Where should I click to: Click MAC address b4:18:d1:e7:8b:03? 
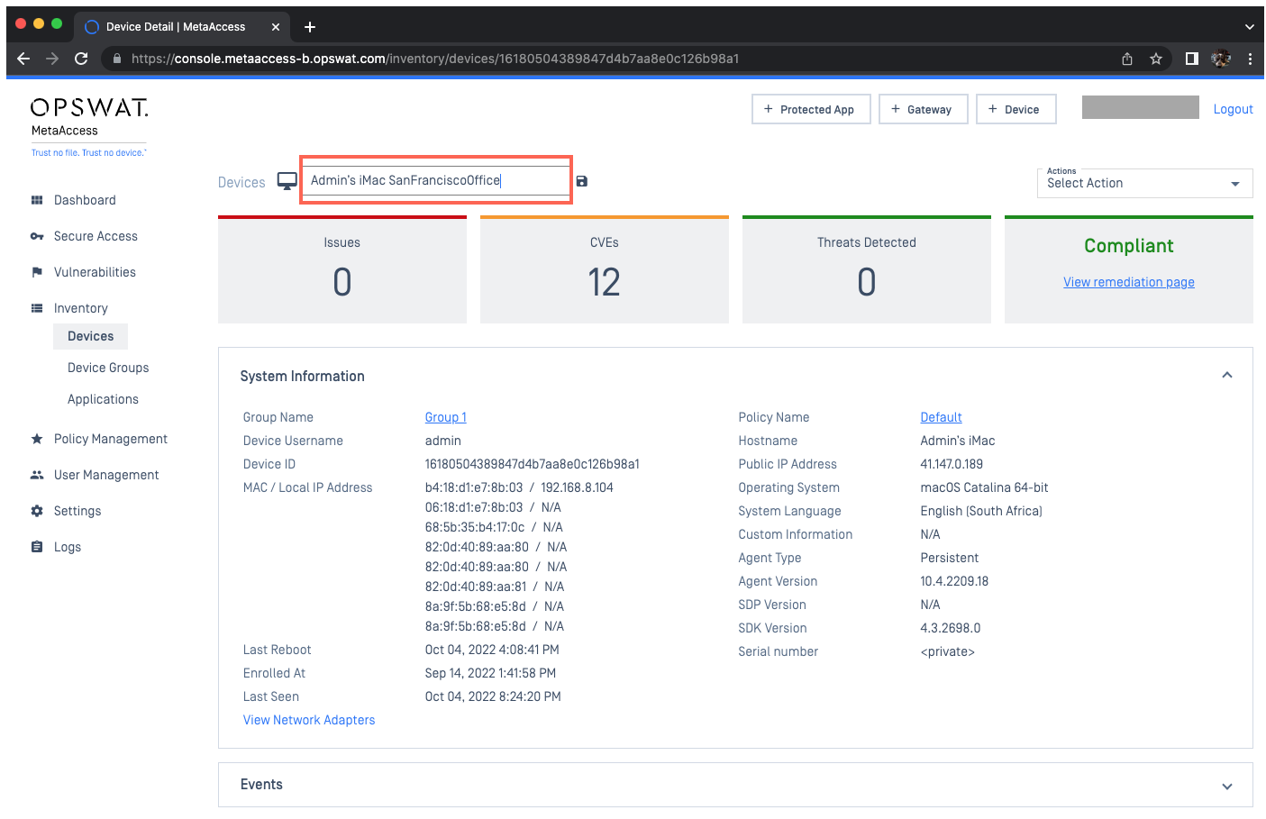[474, 487]
